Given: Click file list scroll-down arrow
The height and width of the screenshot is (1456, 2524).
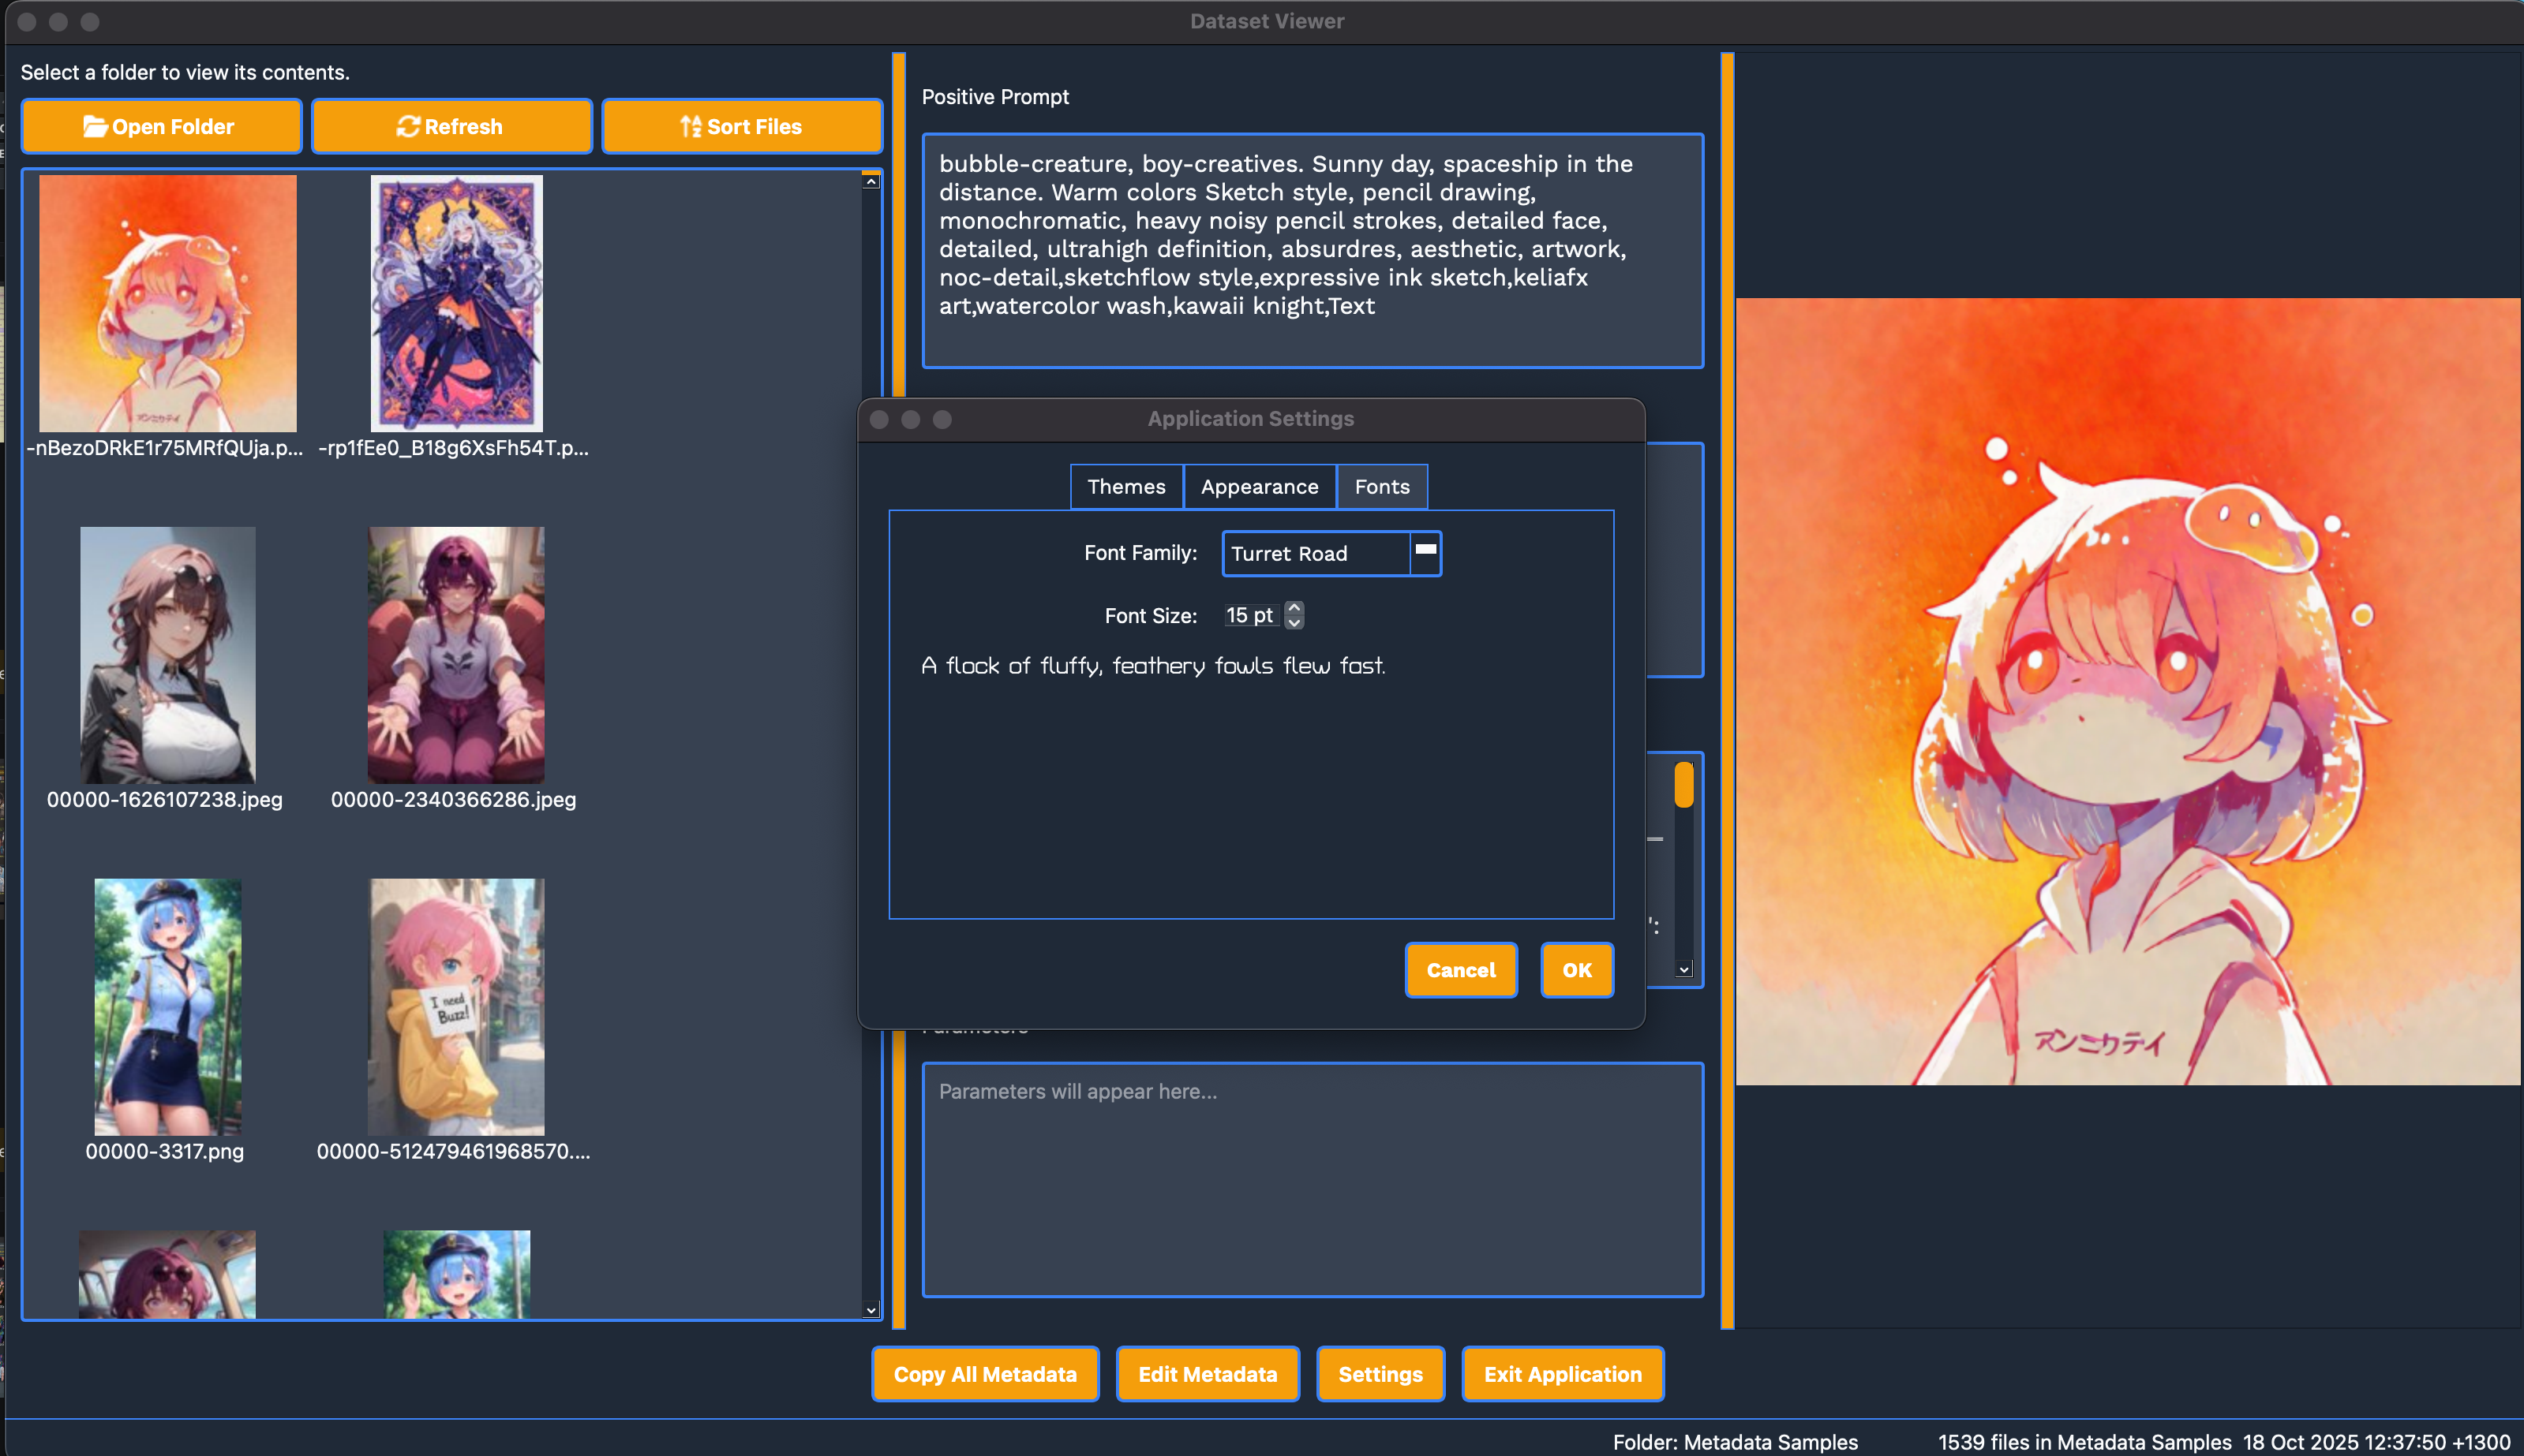Looking at the screenshot, I should point(871,1310).
